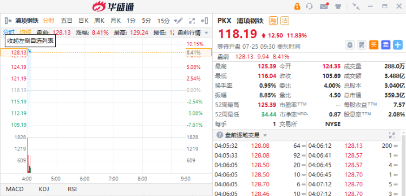Open the stock notes icon
The height and width of the screenshot is (196, 406).
pos(362,45)
